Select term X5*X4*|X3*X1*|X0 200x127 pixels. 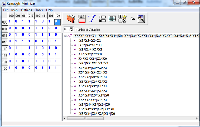tap(93, 77)
